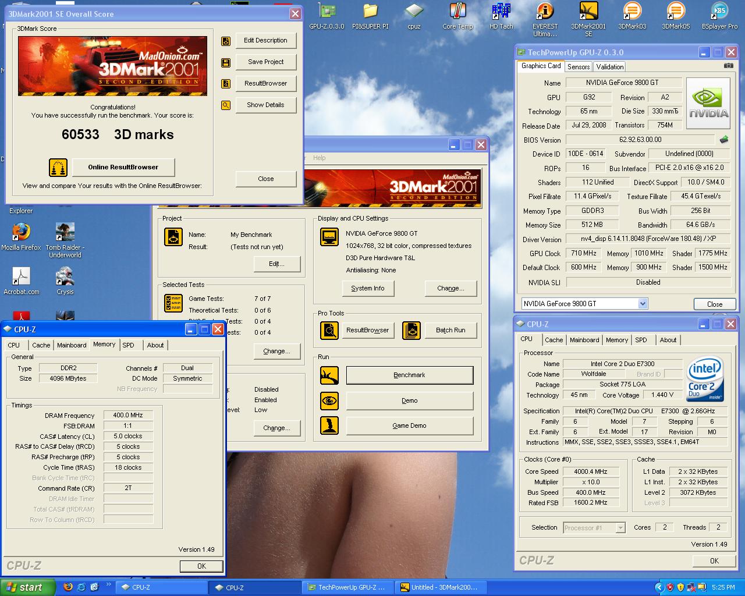Open GPU selection dropdown in GPU-Z
Viewport: 745px width, 596px height.
coord(643,303)
